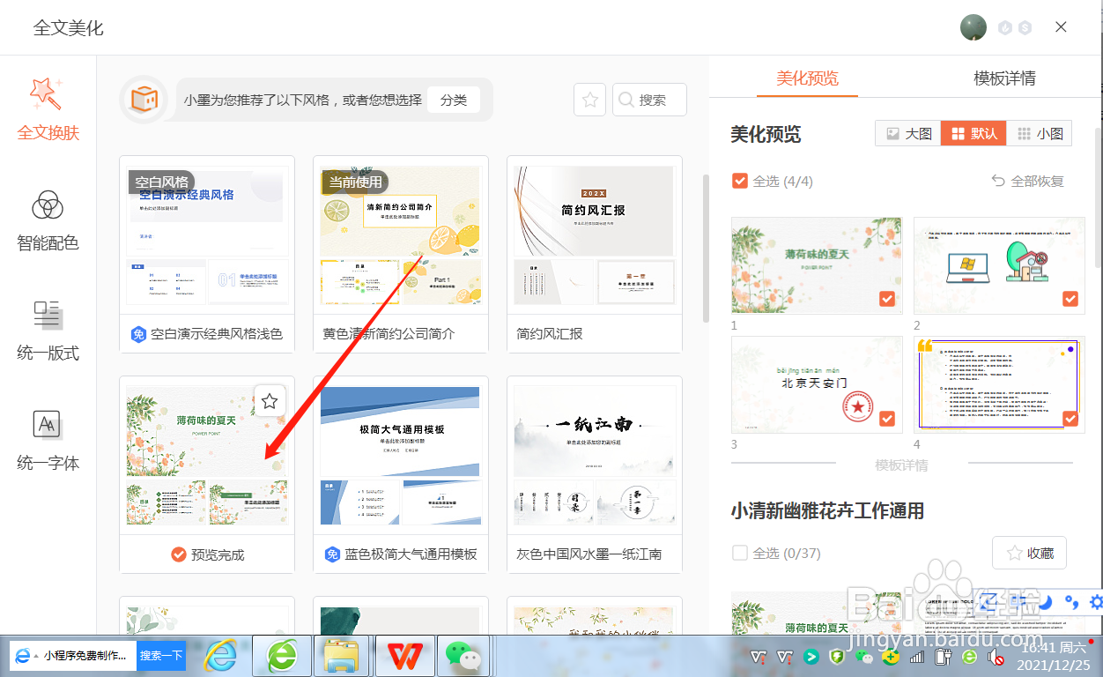The width and height of the screenshot is (1103, 677).
Task: Open the 统一版式 layout tool
Action: [48, 331]
